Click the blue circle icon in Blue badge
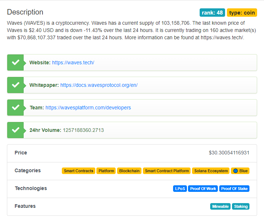The image size is (264, 222). [x=235, y=171]
